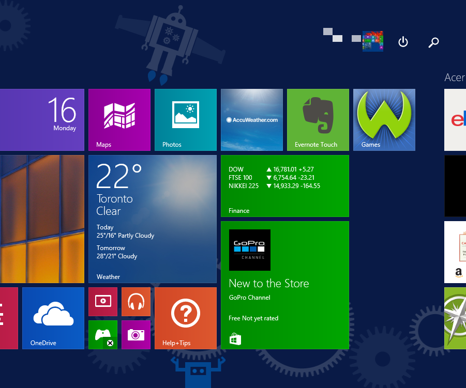Open the OneDrive tile
This screenshot has height=388, width=466.
pos(53,318)
